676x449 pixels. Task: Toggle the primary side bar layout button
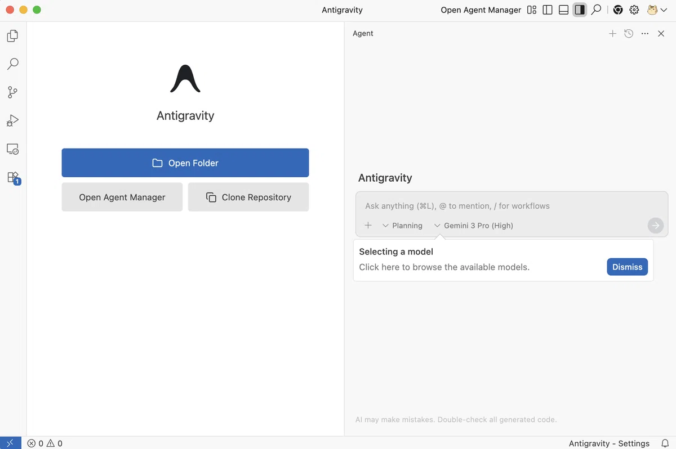coord(548,10)
